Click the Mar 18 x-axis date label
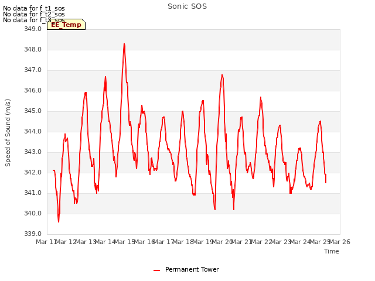The width and height of the screenshot is (375, 281). pos(183,242)
